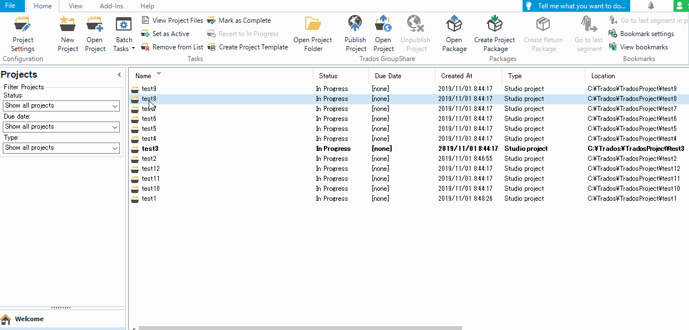The height and width of the screenshot is (330, 689).
Task: Click Remove from List
Action: pyautogui.click(x=172, y=47)
